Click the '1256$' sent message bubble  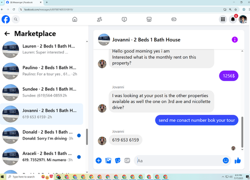tap(228, 76)
